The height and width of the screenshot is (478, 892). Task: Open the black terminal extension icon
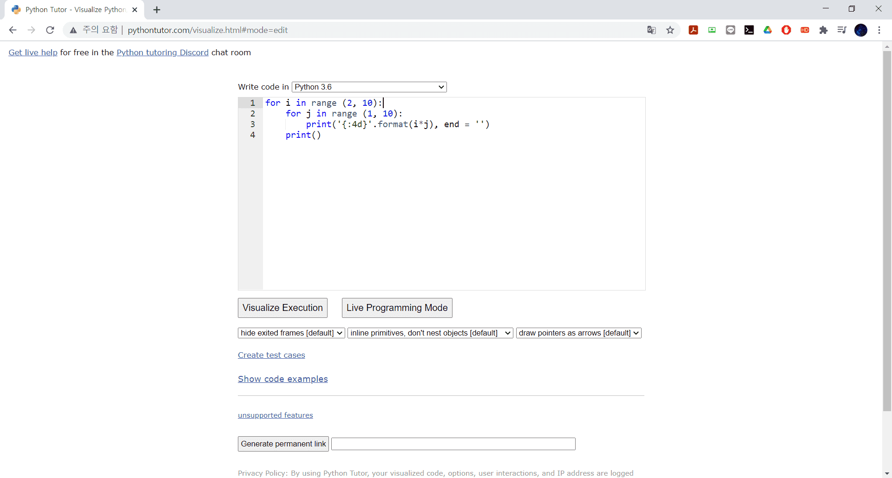pyautogui.click(x=749, y=30)
